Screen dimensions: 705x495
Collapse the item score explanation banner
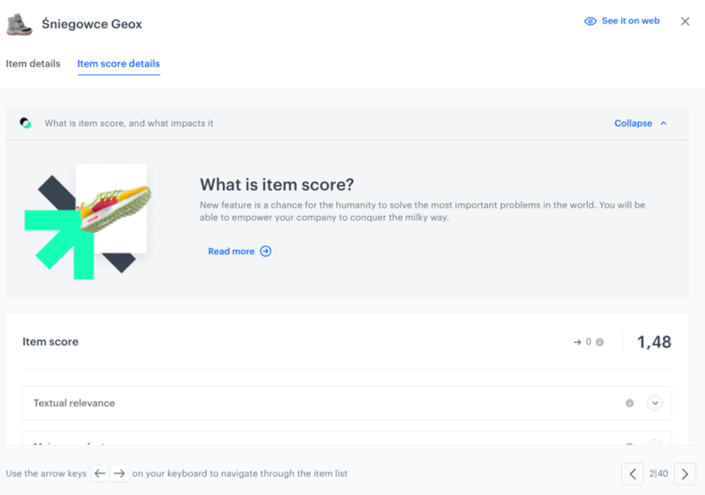tap(640, 123)
